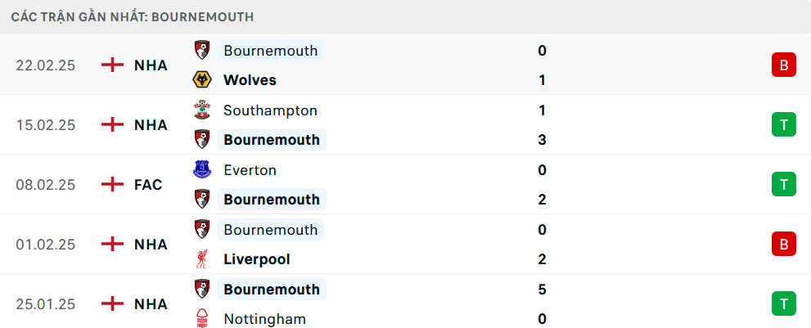Click green T badge for Southampton match
The image size is (811, 328).
[783, 124]
